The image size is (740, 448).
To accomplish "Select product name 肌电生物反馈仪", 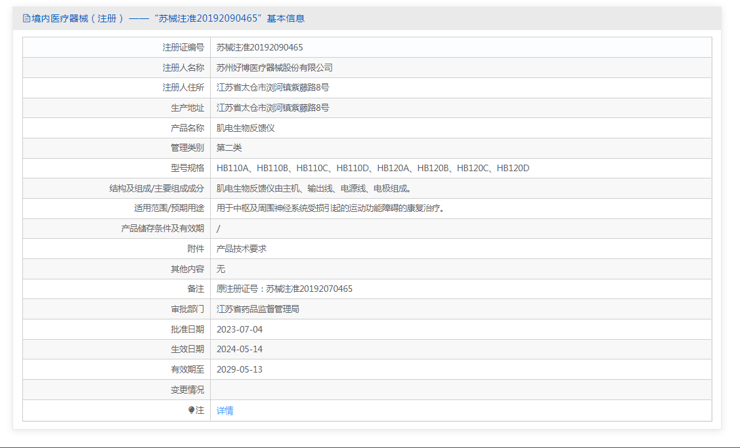I will point(246,129).
